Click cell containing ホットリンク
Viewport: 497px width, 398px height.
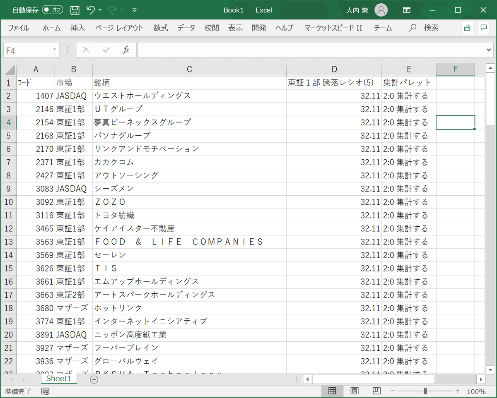pyautogui.click(x=189, y=308)
